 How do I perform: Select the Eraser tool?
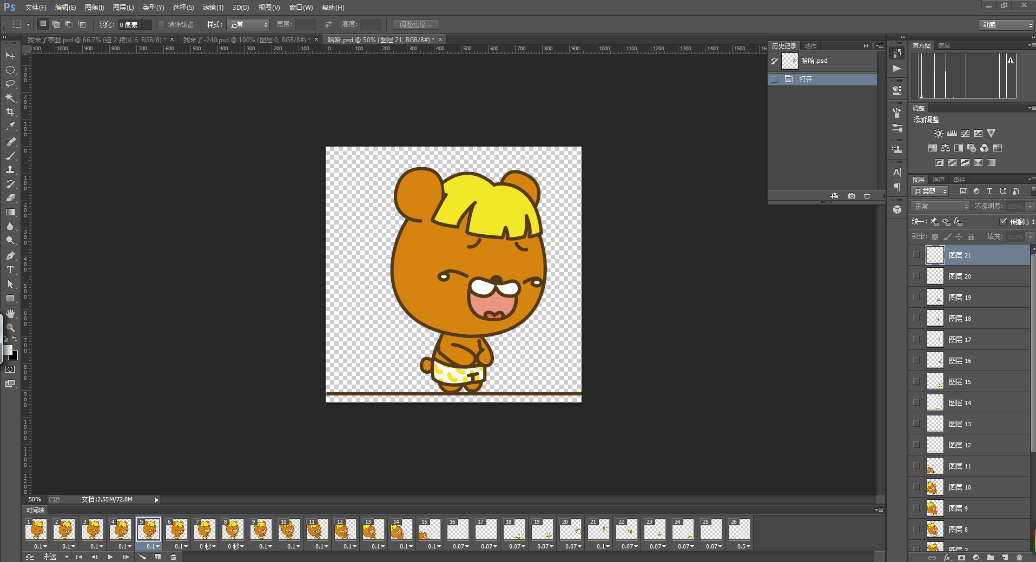point(10,198)
